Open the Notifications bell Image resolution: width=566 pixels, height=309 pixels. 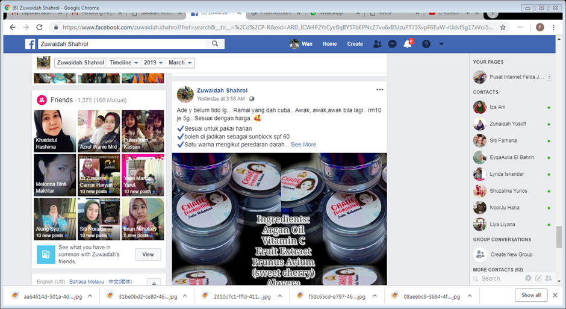tap(408, 44)
